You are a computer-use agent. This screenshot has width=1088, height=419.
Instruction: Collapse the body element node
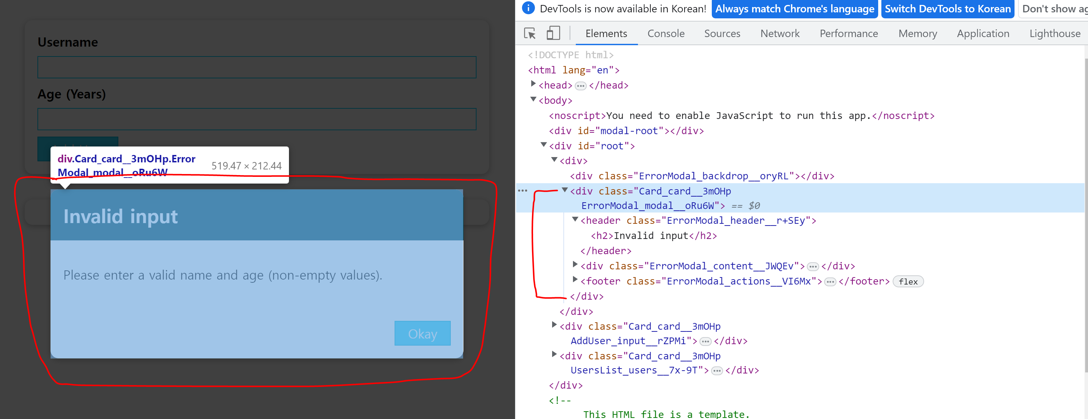533,100
